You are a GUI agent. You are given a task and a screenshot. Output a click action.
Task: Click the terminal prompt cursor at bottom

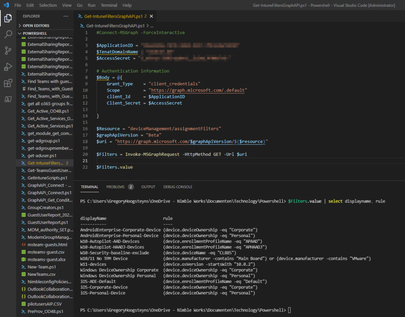pos(290,310)
